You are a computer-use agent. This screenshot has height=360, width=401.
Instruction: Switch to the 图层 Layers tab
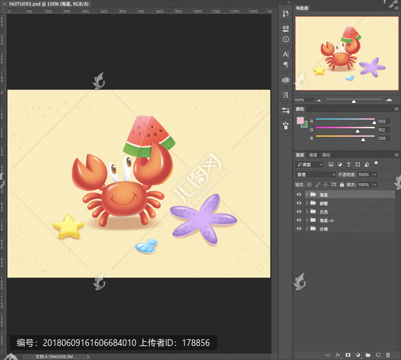[299, 155]
